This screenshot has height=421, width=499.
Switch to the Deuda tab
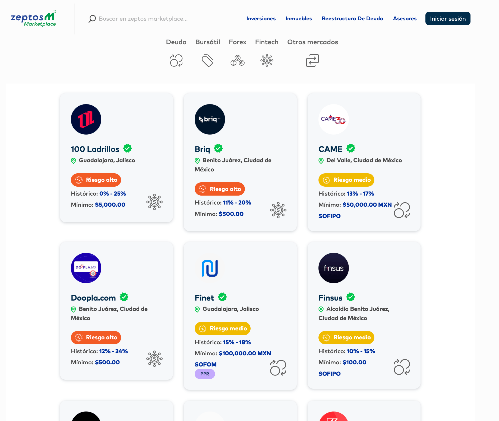(176, 42)
